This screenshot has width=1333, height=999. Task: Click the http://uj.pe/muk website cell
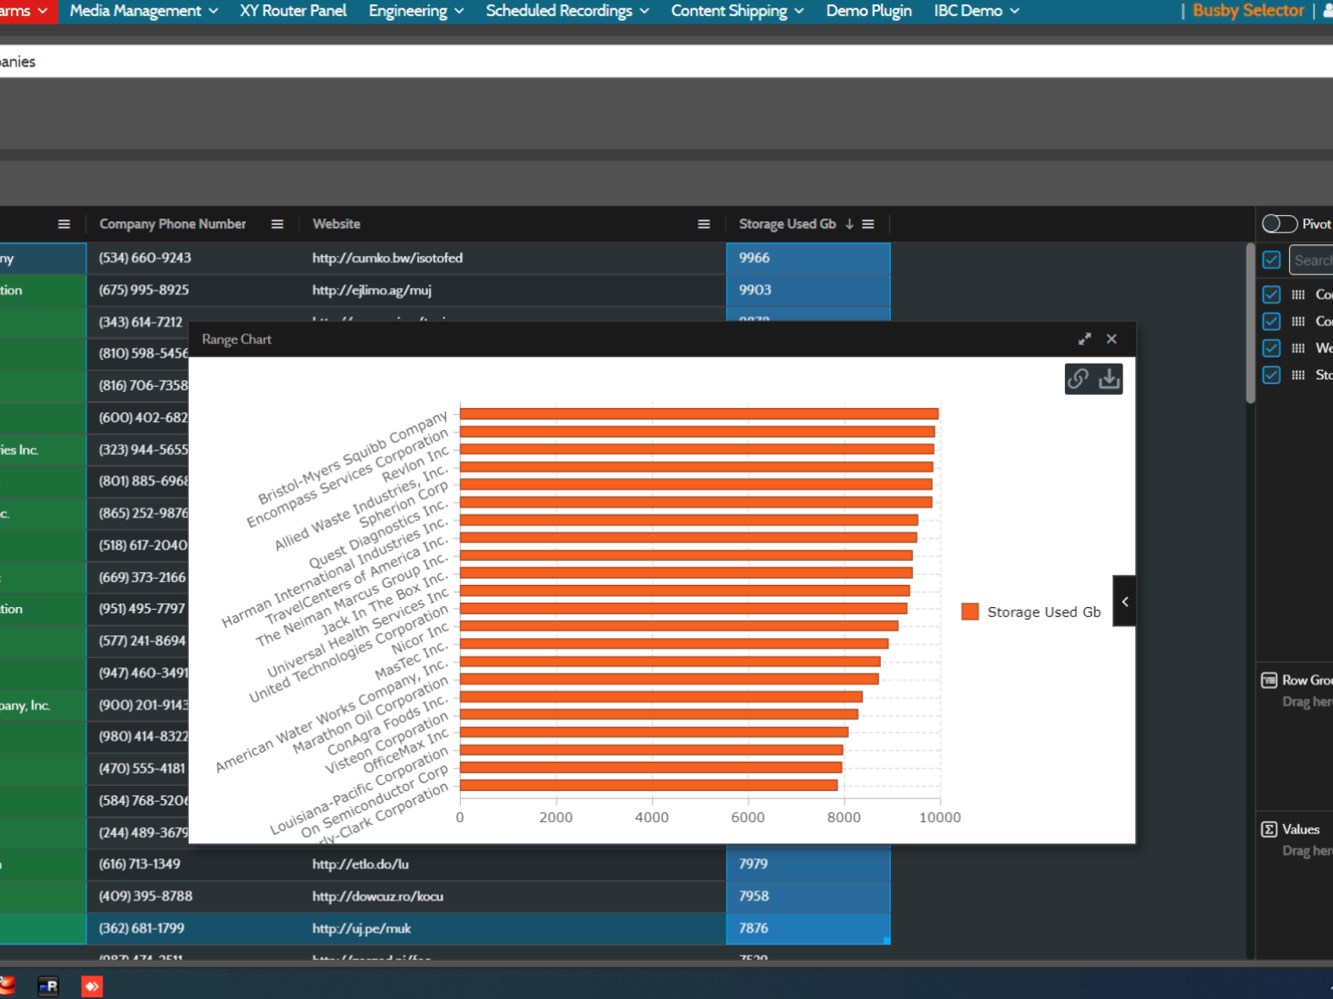click(x=512, y=928)
